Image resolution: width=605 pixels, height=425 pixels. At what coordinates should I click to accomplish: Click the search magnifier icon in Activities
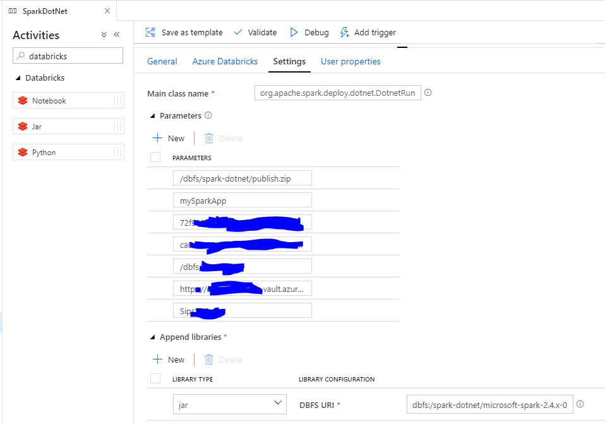point(21,55)
